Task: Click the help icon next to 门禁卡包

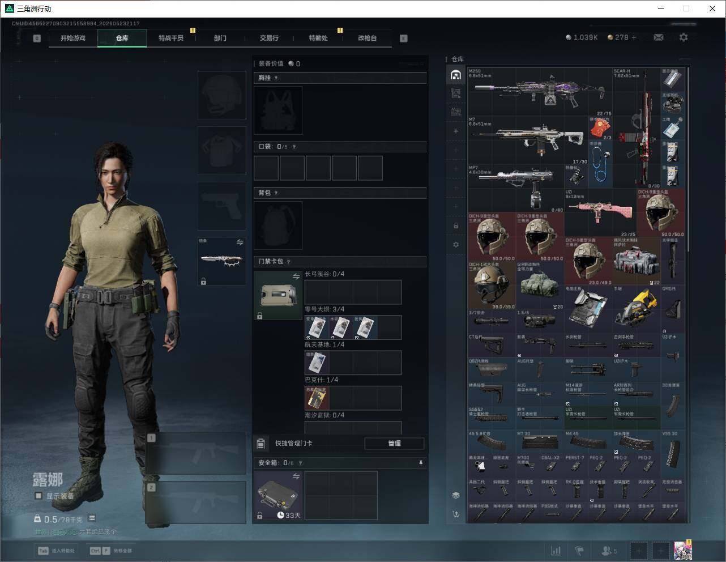Action: tap(289, 262)
